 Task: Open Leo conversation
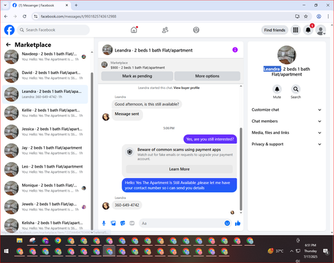click(x=45, y=170)
